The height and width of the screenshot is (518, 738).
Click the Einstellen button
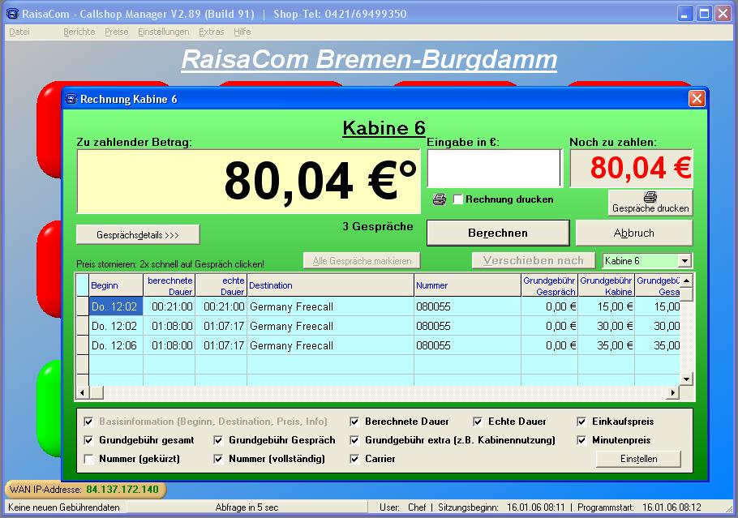coord(639,459)
